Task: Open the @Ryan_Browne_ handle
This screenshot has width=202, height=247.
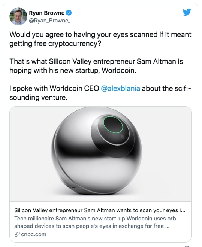Action: click(50, 21)
